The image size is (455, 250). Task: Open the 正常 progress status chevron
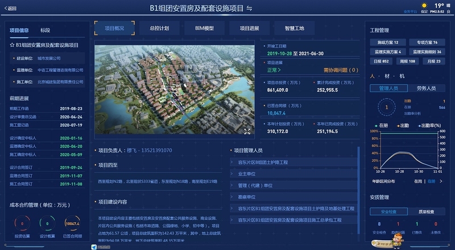pos(279,70)
